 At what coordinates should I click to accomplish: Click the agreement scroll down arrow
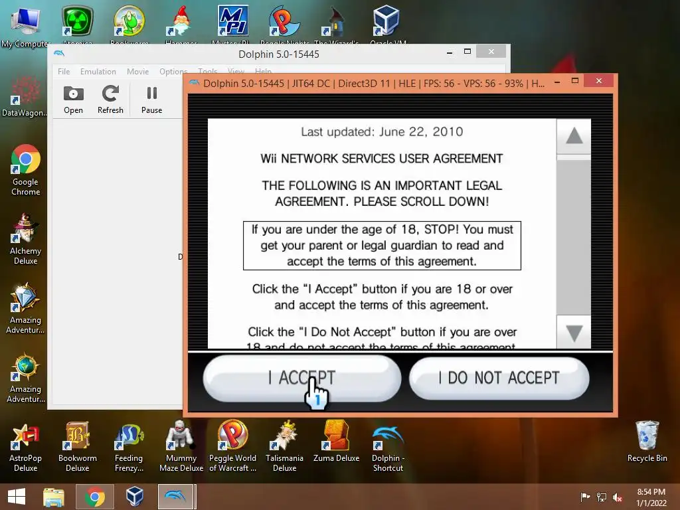(x=574, y=333)
